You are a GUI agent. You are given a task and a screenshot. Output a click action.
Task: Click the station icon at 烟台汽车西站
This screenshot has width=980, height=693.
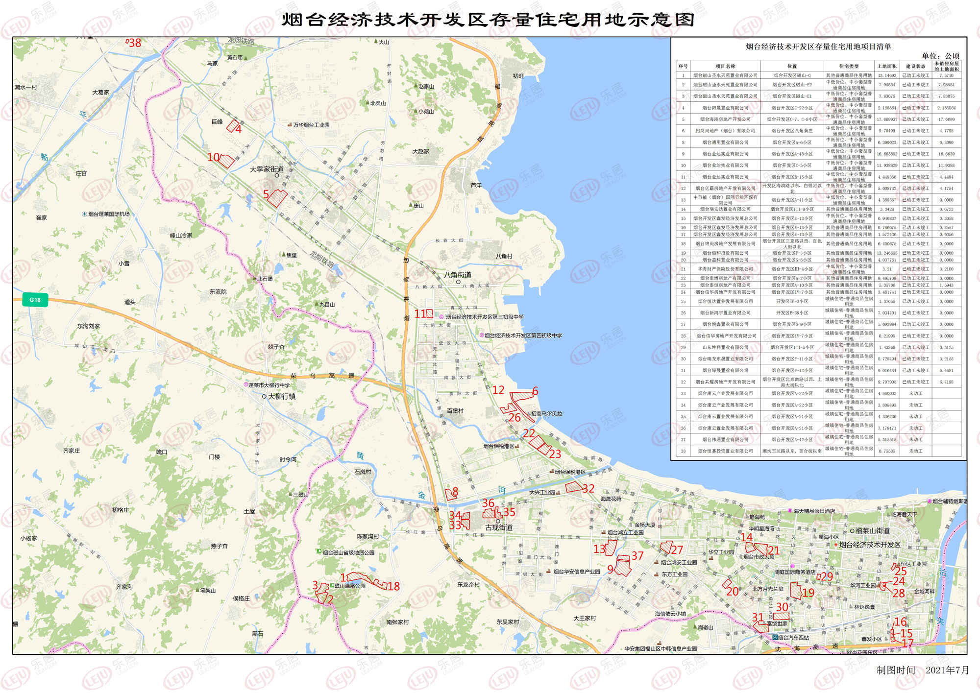tap(775, 637)
